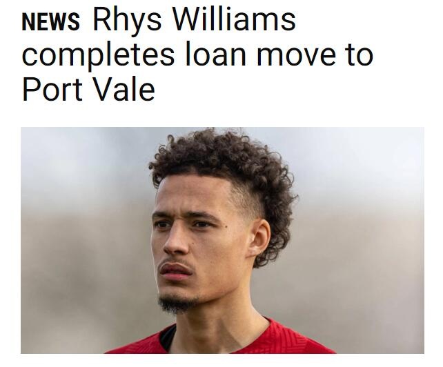Open the Rhys Williams headline link
443x367 pixels.
point(198,54)
